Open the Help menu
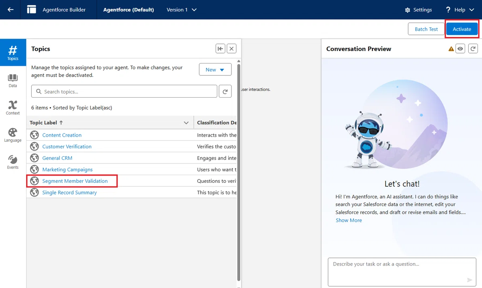 [x=460, y=10]
